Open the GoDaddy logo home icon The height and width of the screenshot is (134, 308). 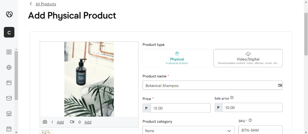click(9, 14)
